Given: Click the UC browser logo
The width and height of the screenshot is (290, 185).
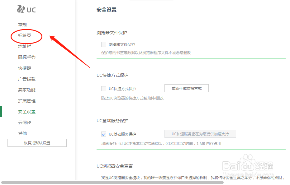Looking at the screenshot, I should click(x=26, y=9).
